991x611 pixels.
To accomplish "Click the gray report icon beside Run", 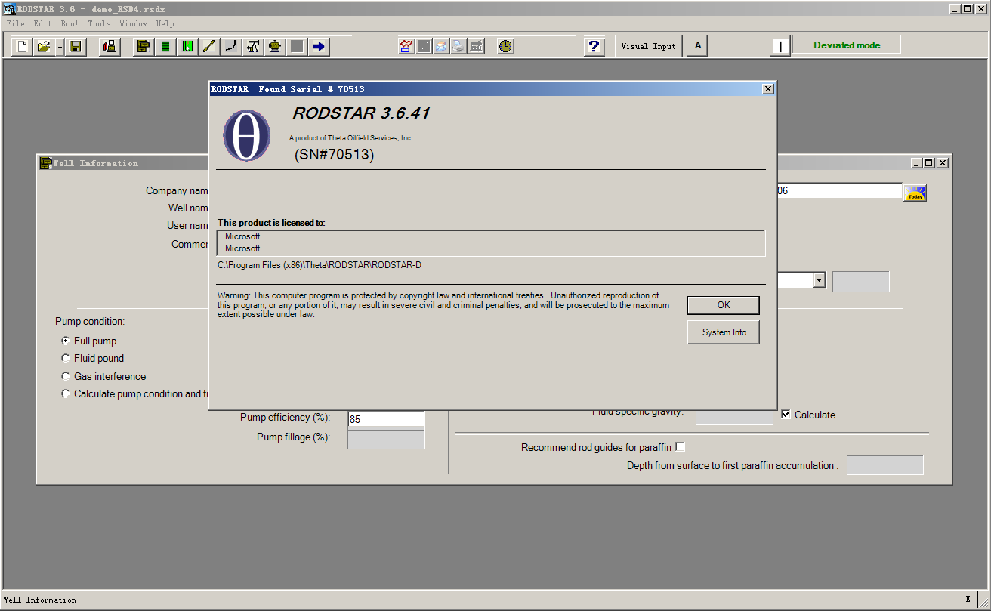I will point(424,46).
